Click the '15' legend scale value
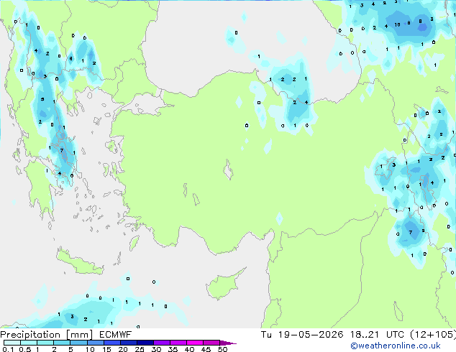Image resolution: width=456 pixels, height=352 pixels. (x=106, y=349)
